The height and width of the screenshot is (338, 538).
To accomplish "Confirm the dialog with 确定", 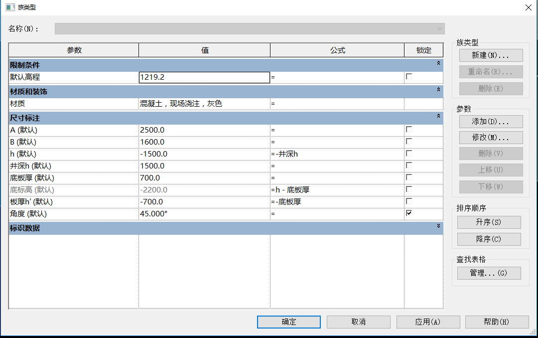I will (x=288, y=322).
